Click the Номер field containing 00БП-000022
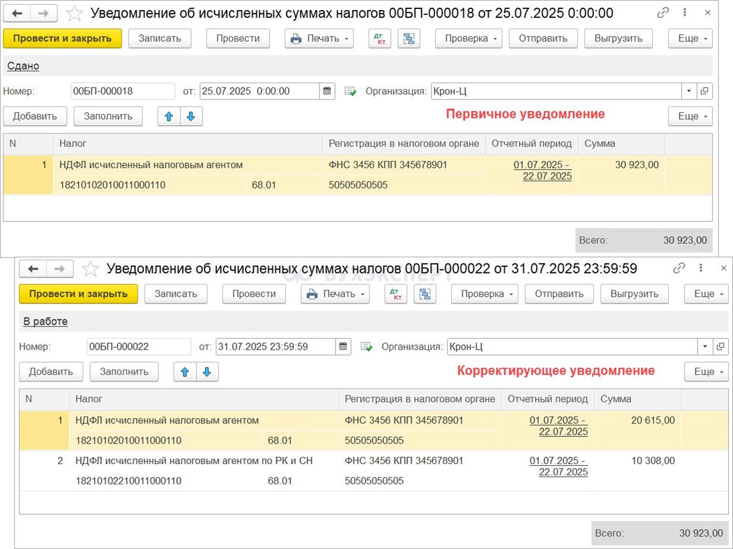733x549 pixels. point(138,347)
